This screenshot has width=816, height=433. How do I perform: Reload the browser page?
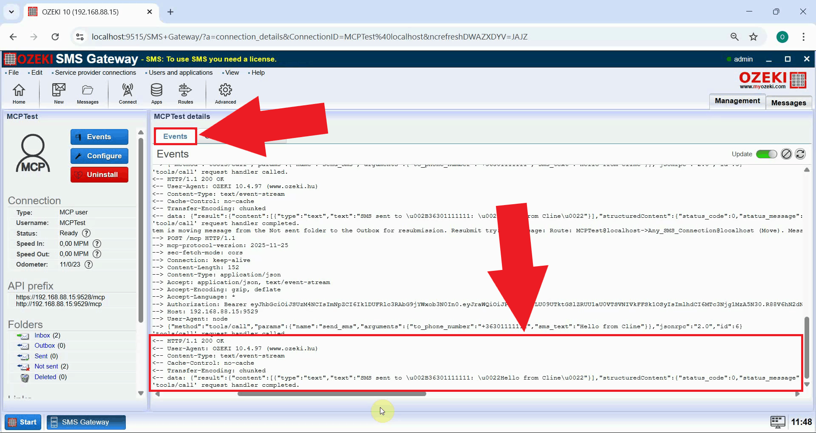coord(55,37)
